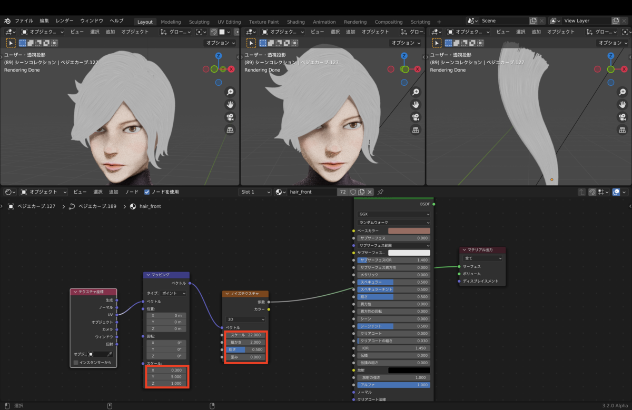Image resolution: width=632 pixels, height=410 pixels.
Task: Open the scene browse icon beside Scene
Action: click(x=472, y=21)
